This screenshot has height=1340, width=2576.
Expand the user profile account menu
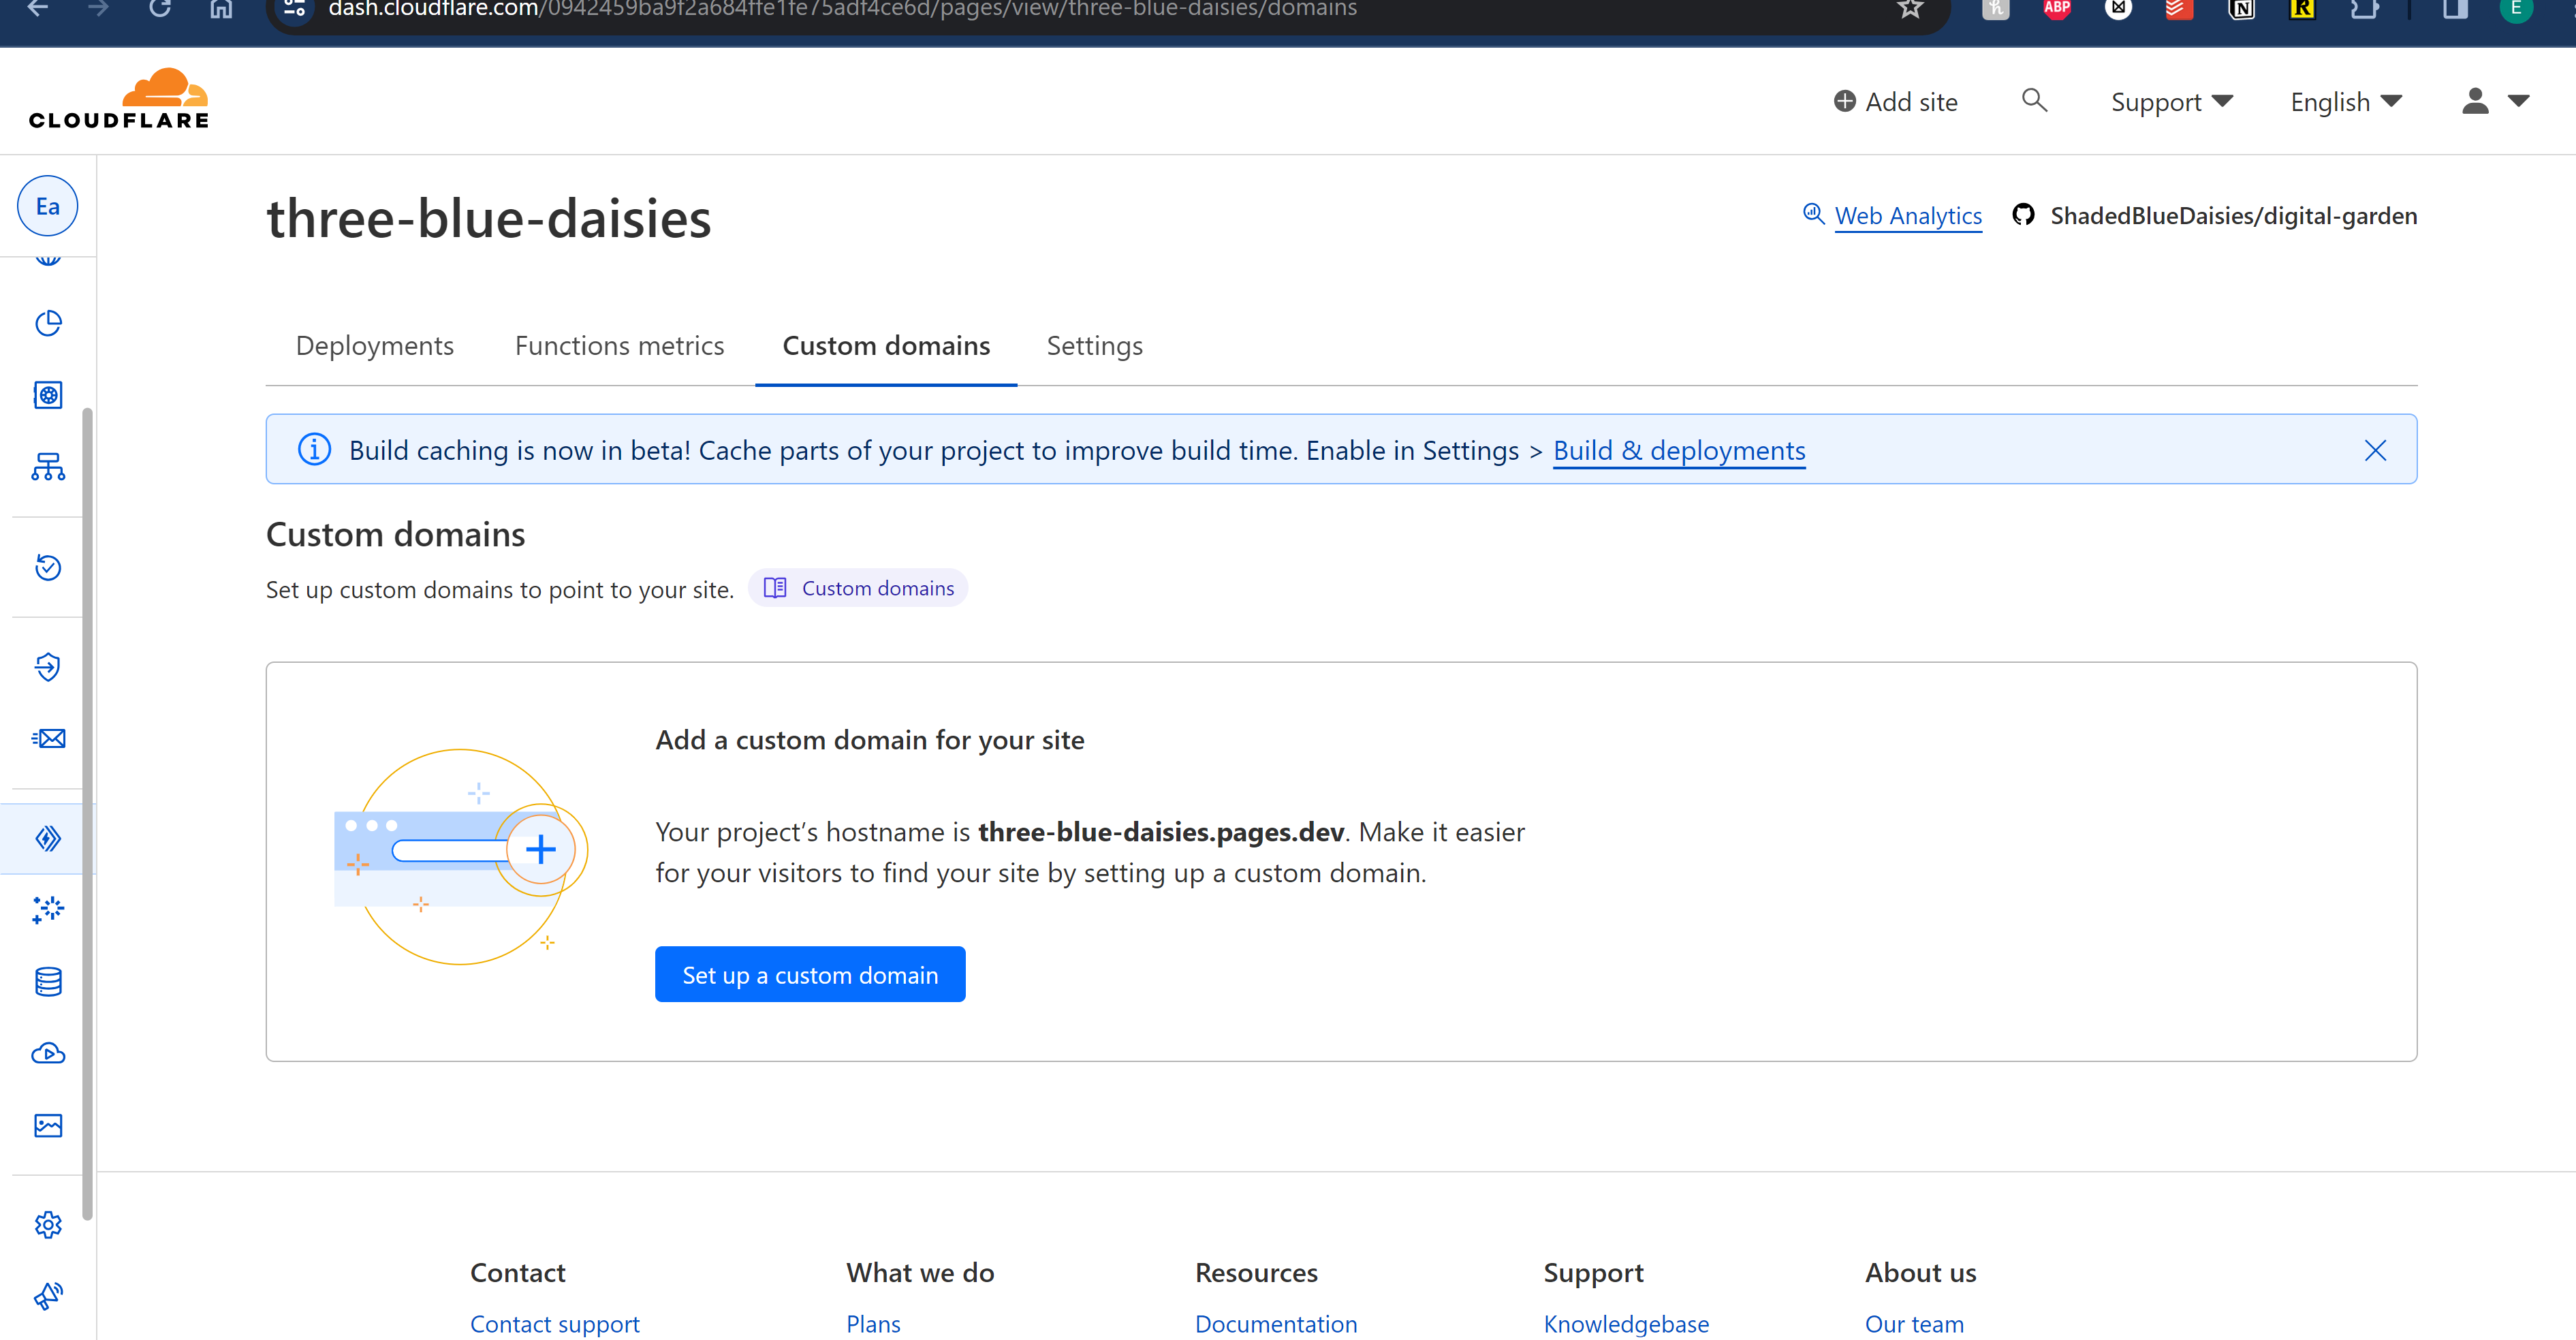click(2494, 102)
